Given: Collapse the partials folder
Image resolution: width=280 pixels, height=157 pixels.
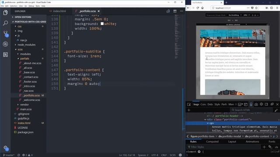Looking at the screenshot, I should [x=24, y=58].
